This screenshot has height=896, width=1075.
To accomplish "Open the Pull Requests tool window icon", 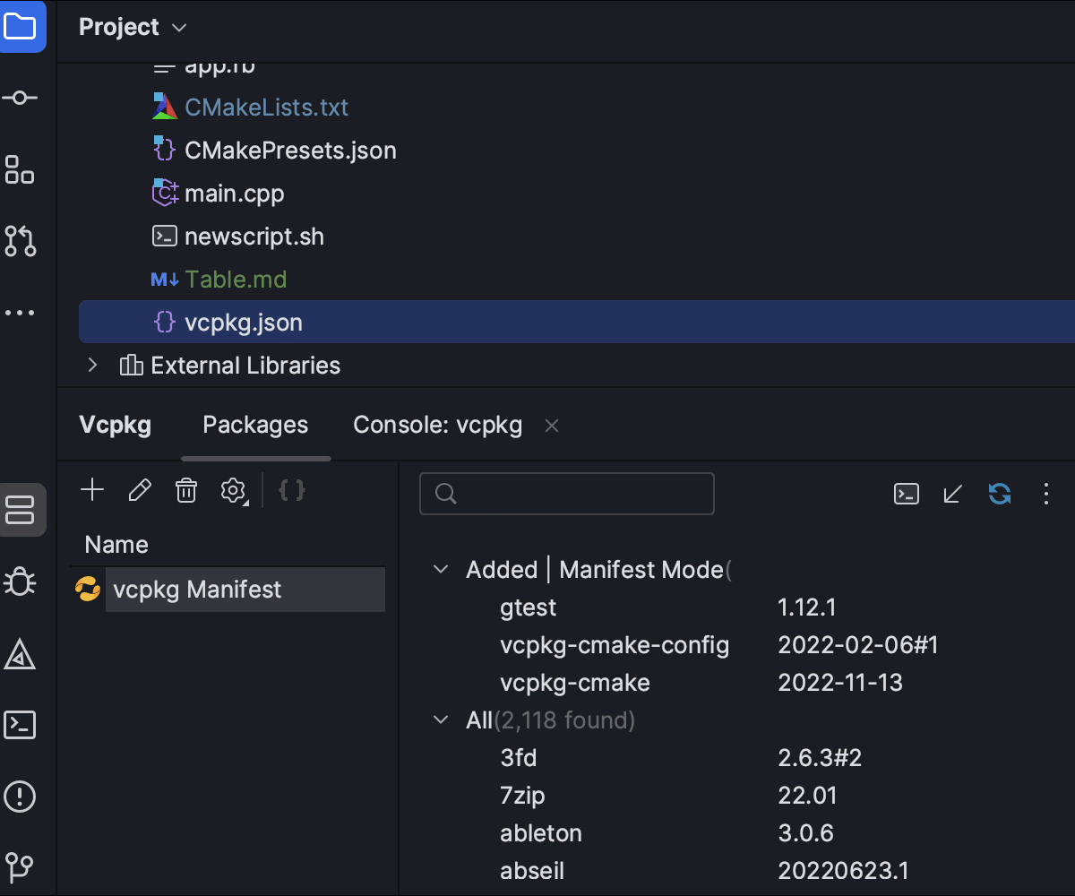I will click(x=20, y=241).
